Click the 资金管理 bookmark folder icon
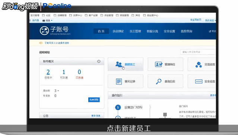 point(102,15)
